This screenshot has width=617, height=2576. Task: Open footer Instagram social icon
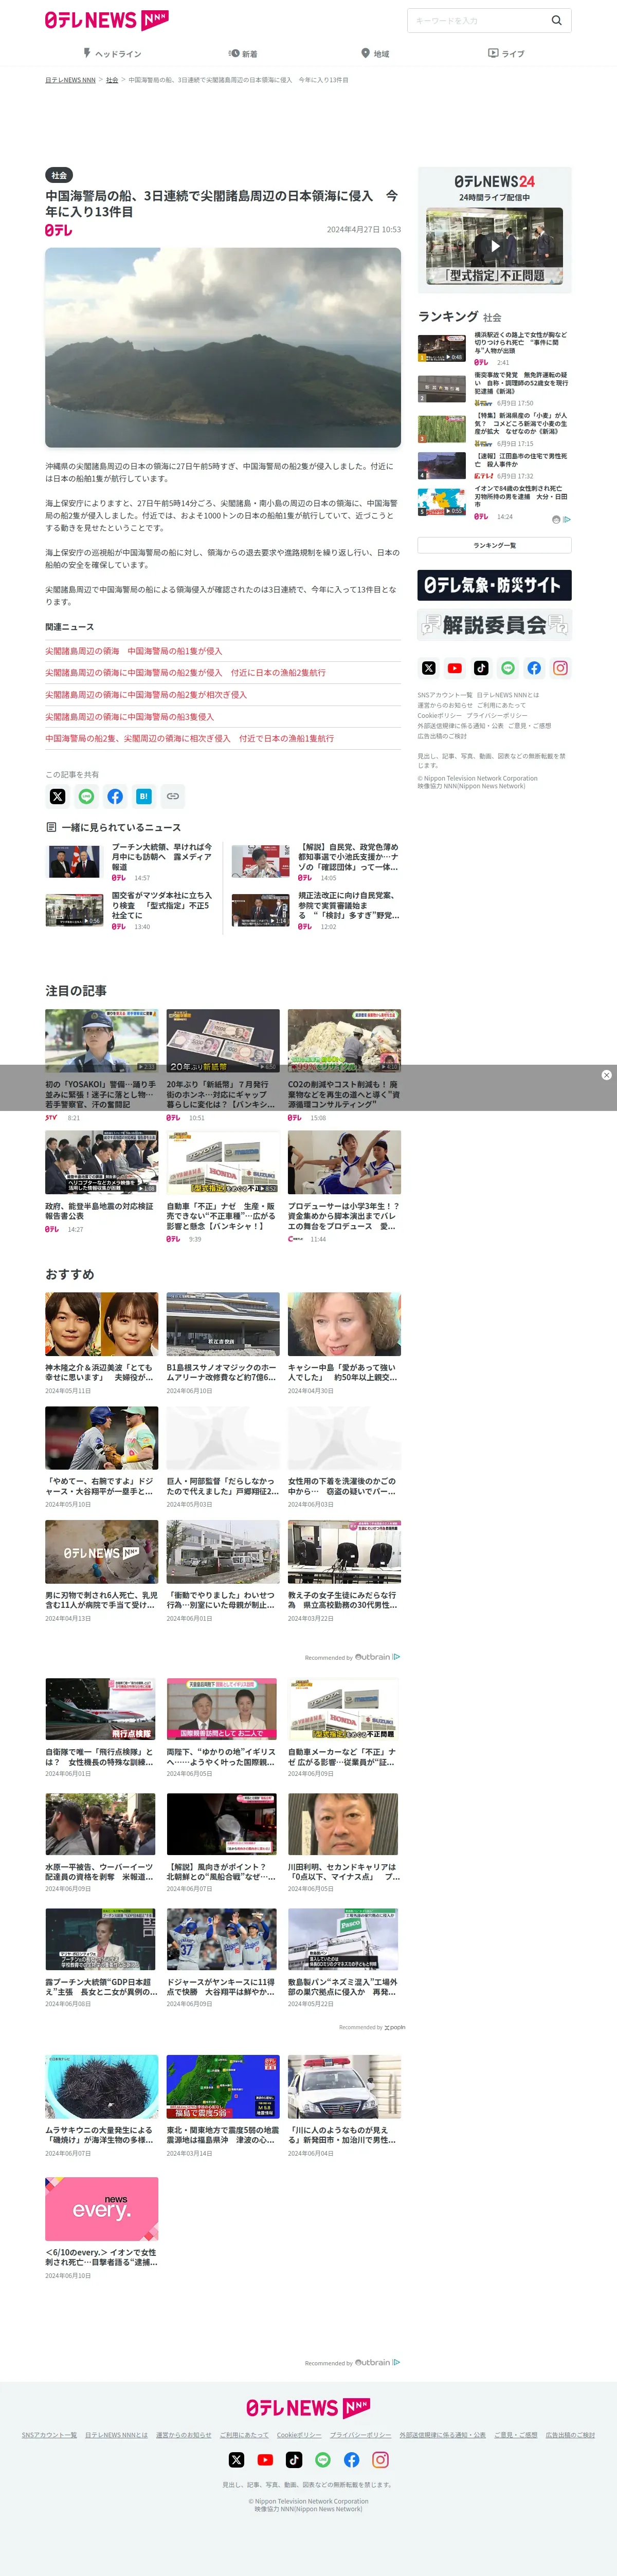381,2459
